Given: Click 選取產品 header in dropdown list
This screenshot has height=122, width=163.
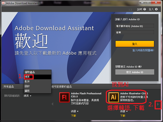Looking at the screenshot, I should tap(38, 72).
